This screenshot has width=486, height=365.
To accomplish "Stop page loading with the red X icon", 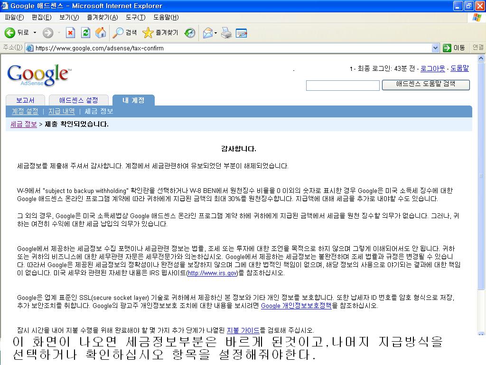I will click(x=70, y=33).
